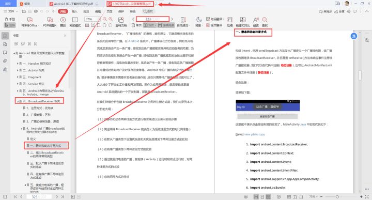This screenshot has height=200, width=372.
Task: Open the zoom percentage dropdown 75%
Action: [313, 197]
